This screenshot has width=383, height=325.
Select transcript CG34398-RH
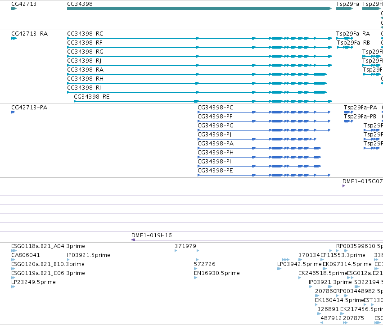point(85,79)
